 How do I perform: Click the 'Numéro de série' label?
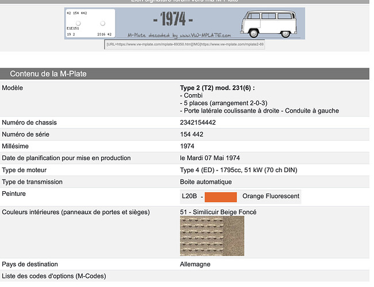[25, 134]
